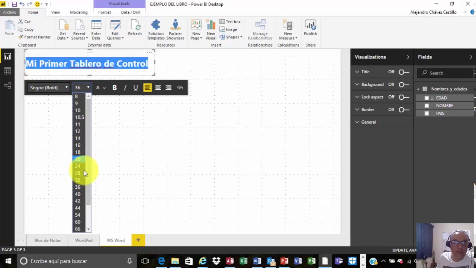This screenshot has width=476, height=268.
Task: Center-align the text box content
Action: 158,88
